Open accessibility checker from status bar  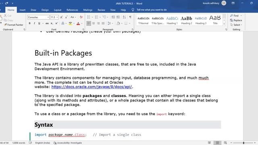point(68,143)
